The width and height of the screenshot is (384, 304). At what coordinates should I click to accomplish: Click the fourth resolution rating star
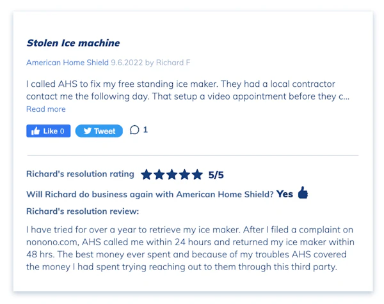tap(185, 174)
